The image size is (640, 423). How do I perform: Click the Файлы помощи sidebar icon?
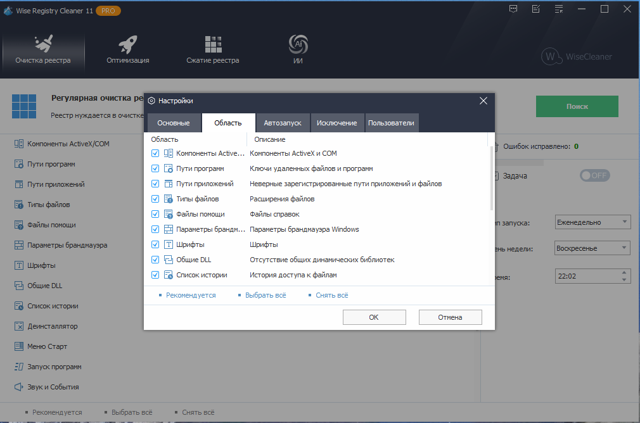tap(19, 225)
